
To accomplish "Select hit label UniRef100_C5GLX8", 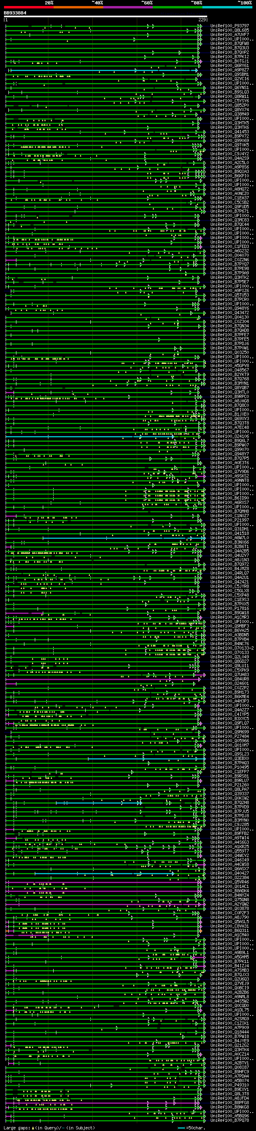I will (x=230, y=591).
